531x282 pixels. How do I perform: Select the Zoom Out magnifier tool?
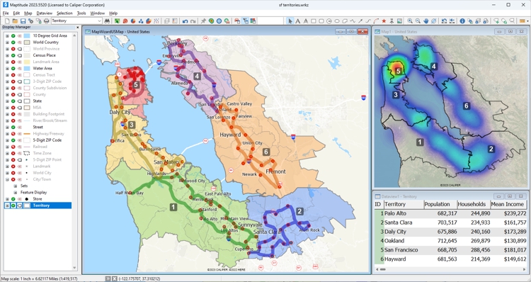click(418, 21)
